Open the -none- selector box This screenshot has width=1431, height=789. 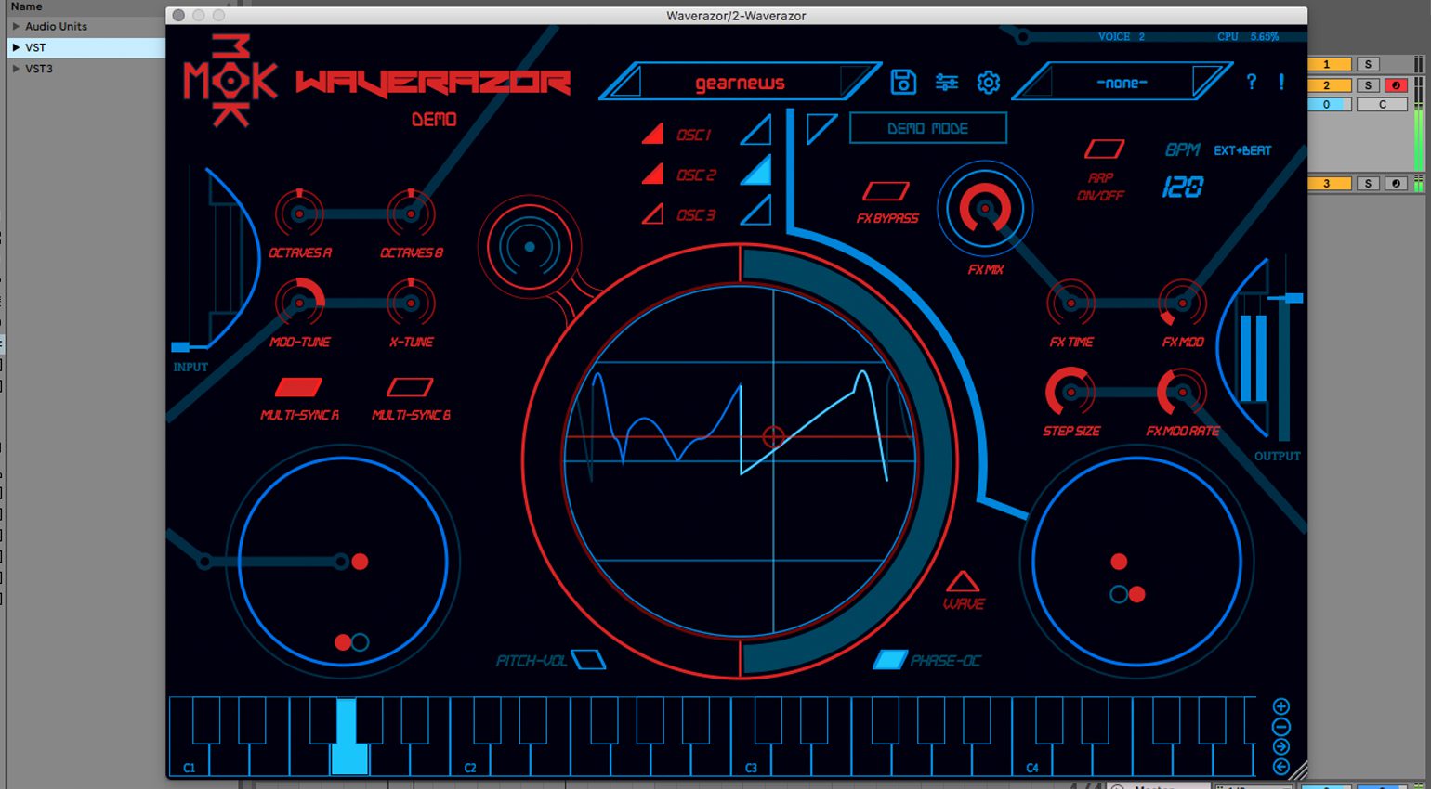tap(1122, 83)
